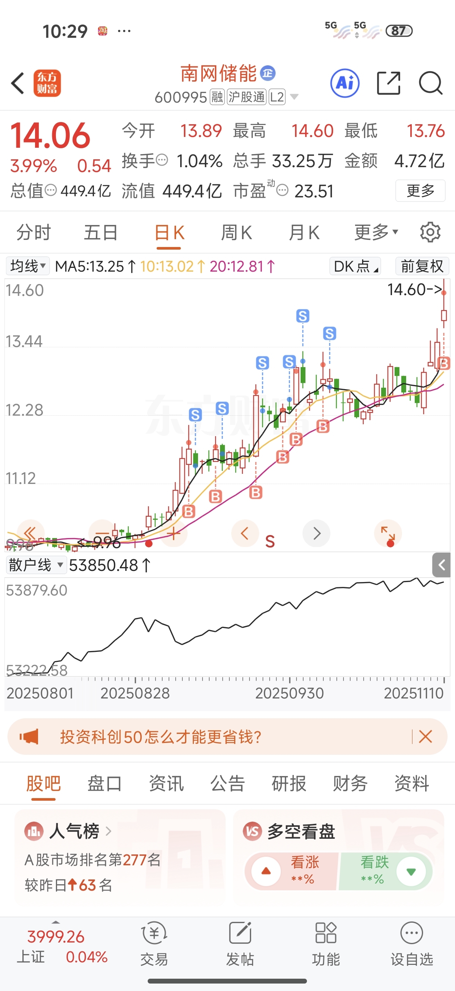Open search with the magnifier icon
The width and height of the screenshot is (455, 991).
click(431, 83)
